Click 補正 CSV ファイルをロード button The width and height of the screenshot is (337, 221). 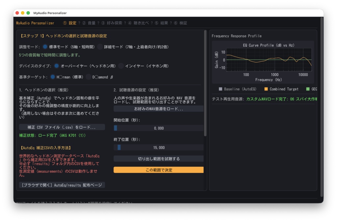click(62, 127)
